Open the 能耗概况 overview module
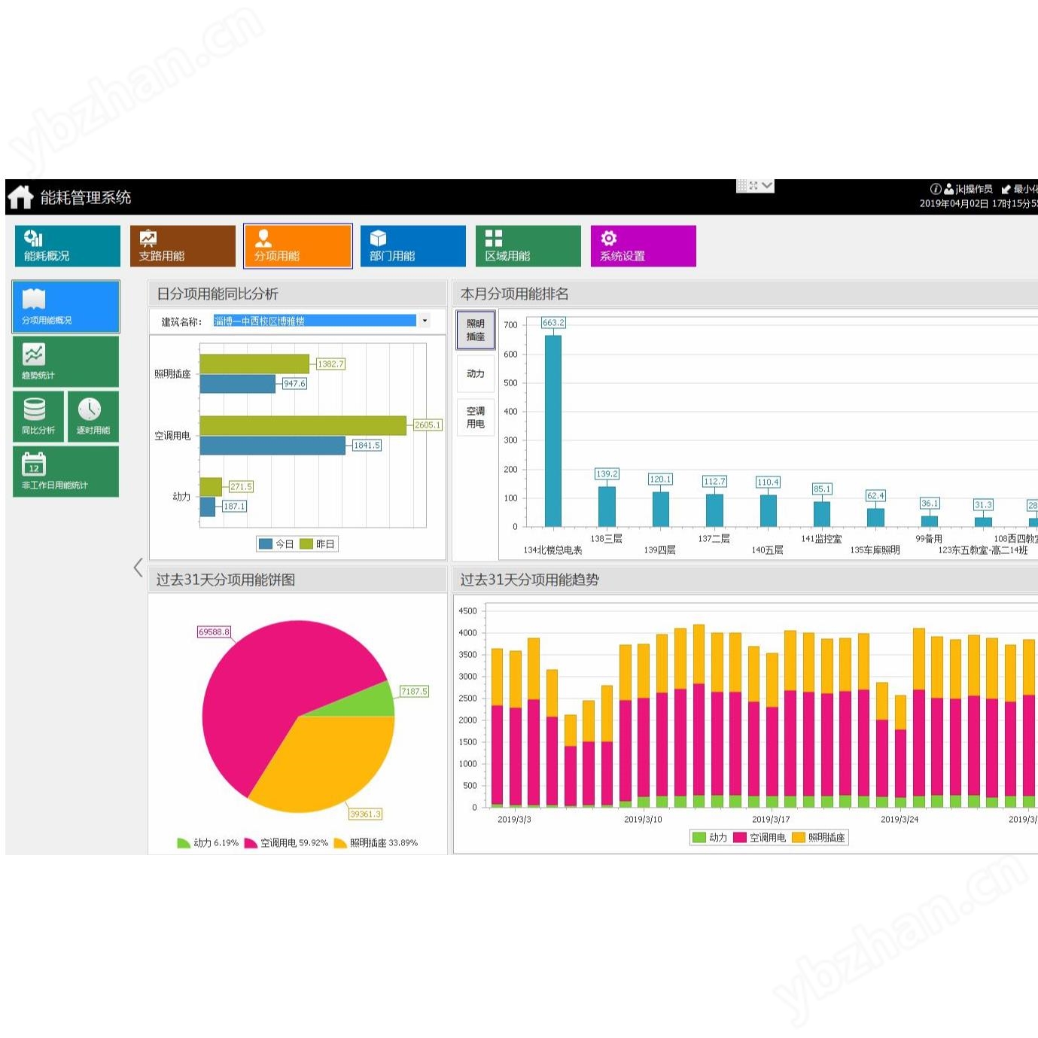Screen dimensions: 1038x1038 click(67, 246)
